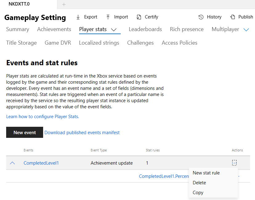Collapse the CompletedLevel1 event row

[x=12, y=163]
